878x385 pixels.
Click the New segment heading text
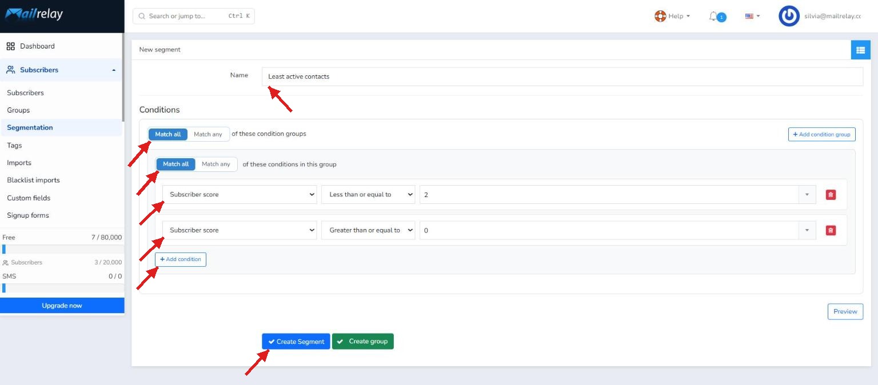(x=159, y=50)
